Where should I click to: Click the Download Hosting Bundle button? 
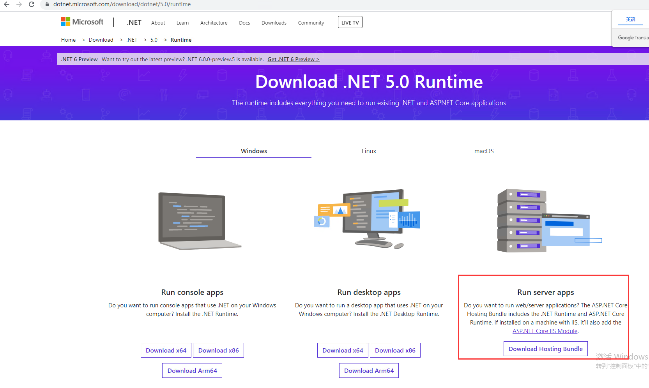click(546, 349)
